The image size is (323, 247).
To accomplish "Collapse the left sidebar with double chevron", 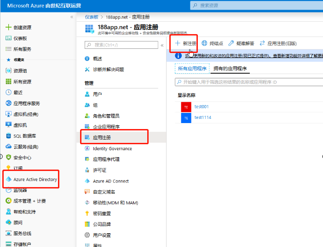I will pos(72,17).
